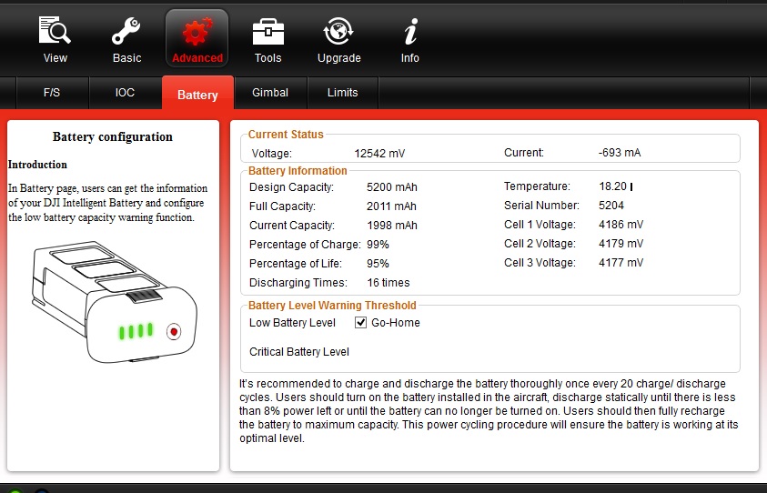Open the Gimbal tab

click(270, 93)
